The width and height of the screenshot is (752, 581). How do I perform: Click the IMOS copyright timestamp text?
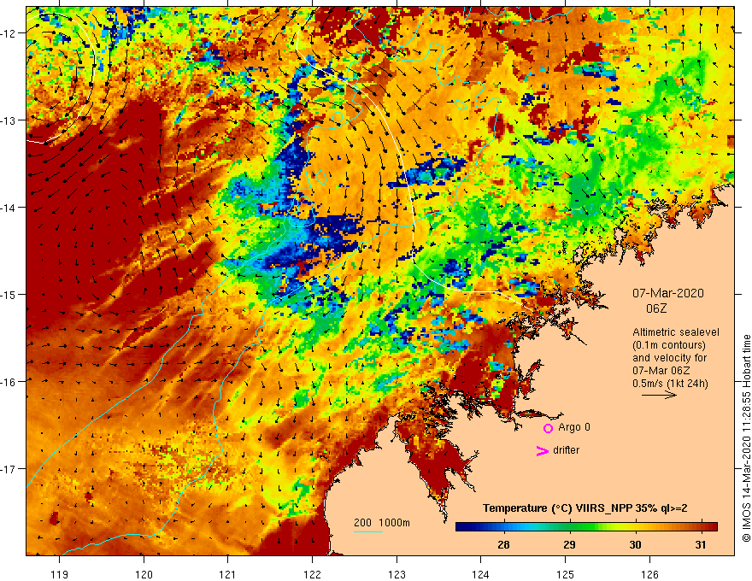pyautogui.click(x=746, y=438)
